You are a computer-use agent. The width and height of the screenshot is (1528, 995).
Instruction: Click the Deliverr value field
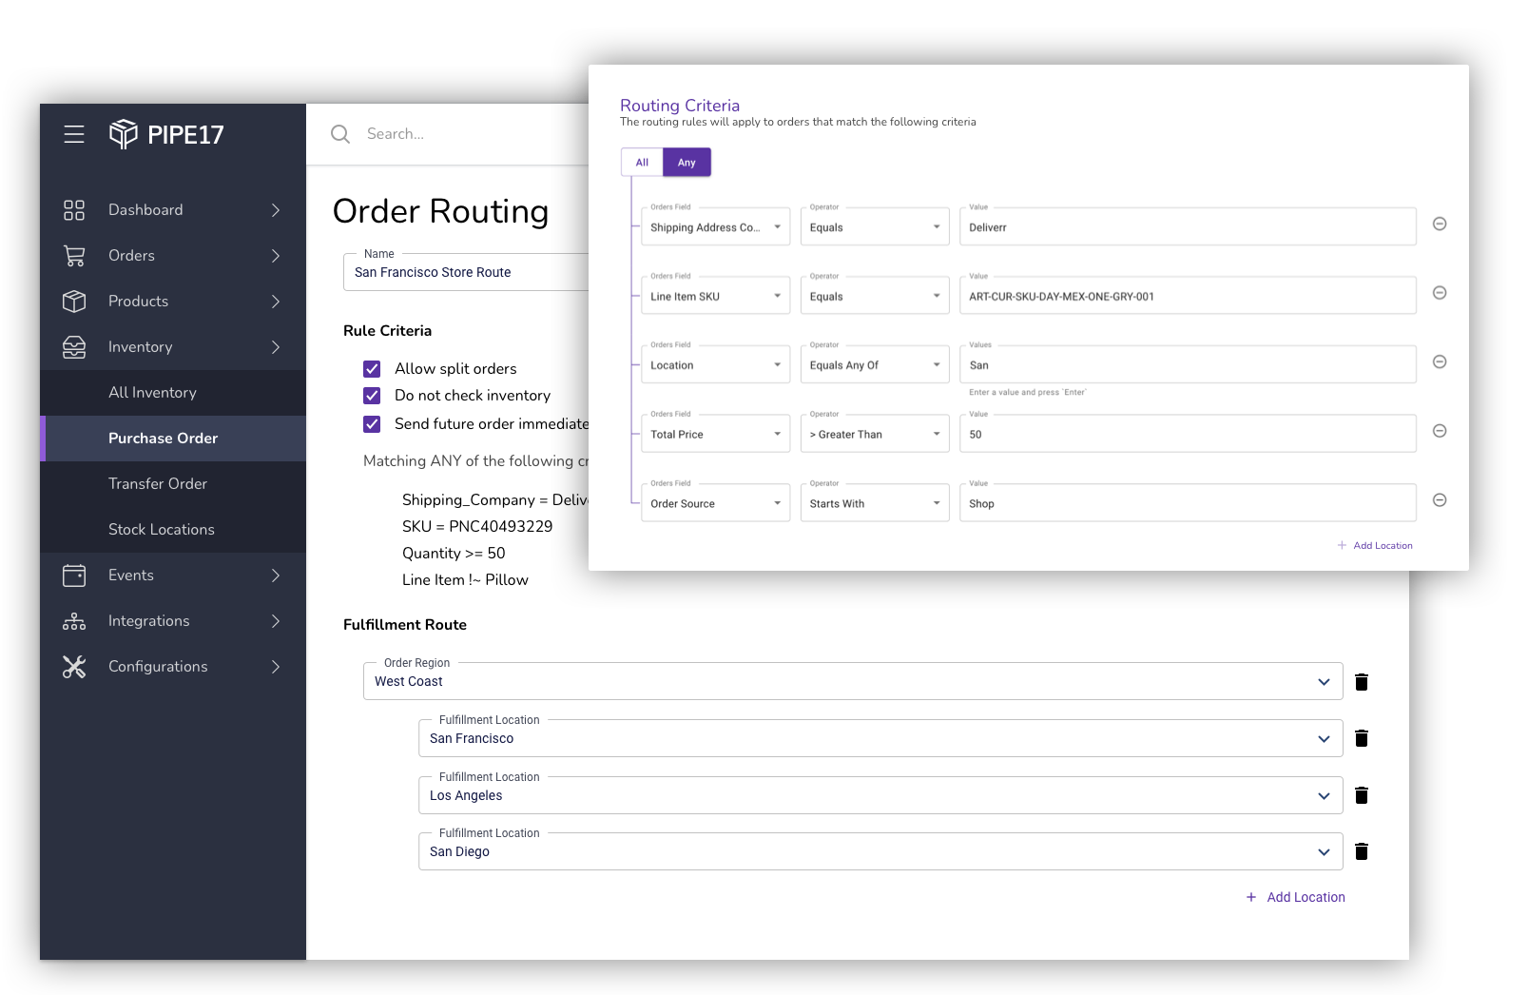tap(1188, 227)
